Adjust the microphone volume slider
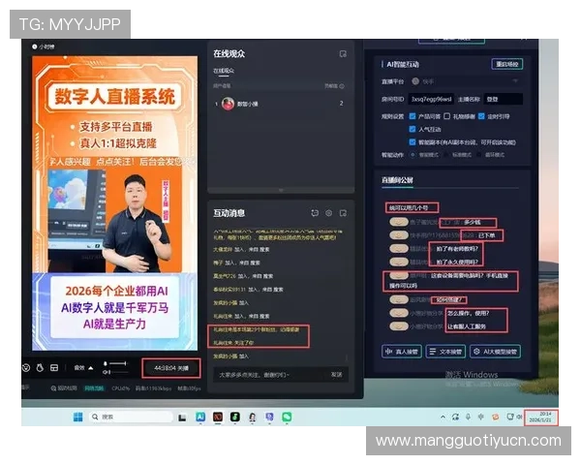Screen dimensions: 581x465 pos(118,364)
